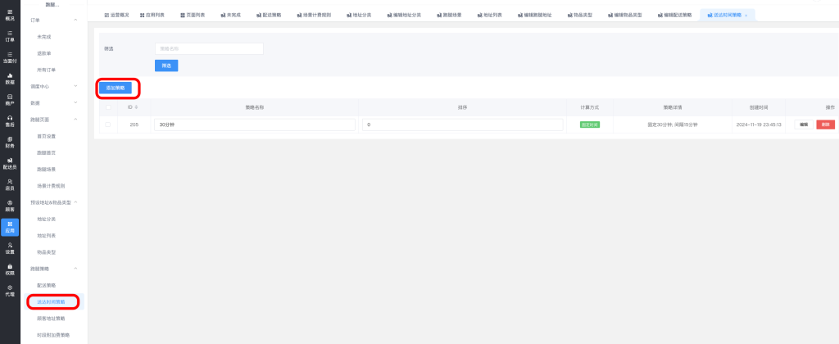The height and width of the screenshot is (344, 839).
Task: Click the 策略名称 filter input field
Action: pos(209,49)
